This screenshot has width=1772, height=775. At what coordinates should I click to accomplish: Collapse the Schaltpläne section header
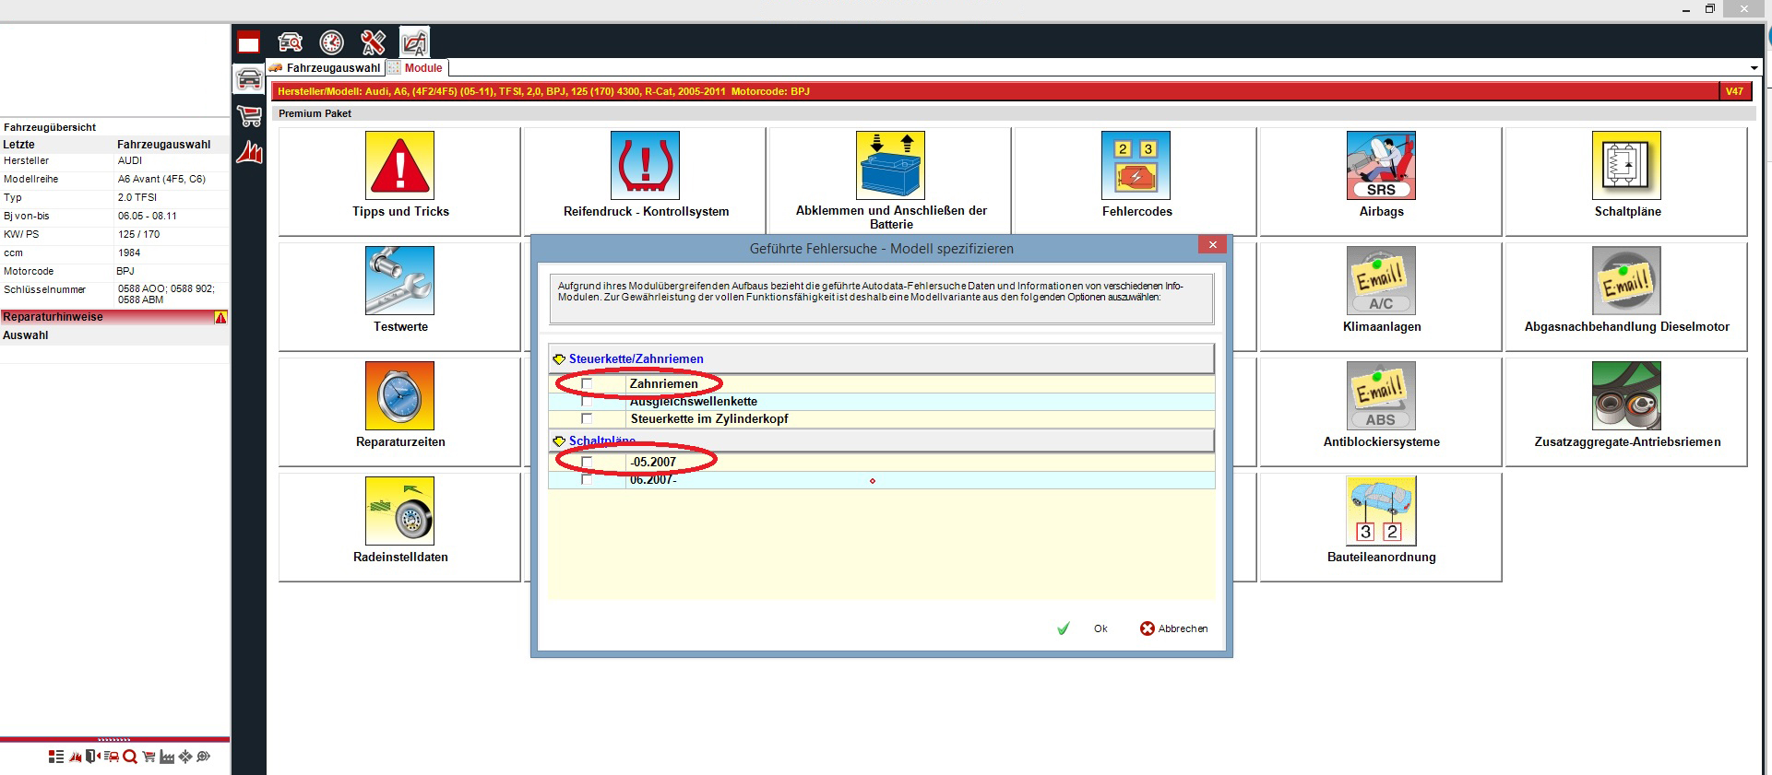coord(559,441)
